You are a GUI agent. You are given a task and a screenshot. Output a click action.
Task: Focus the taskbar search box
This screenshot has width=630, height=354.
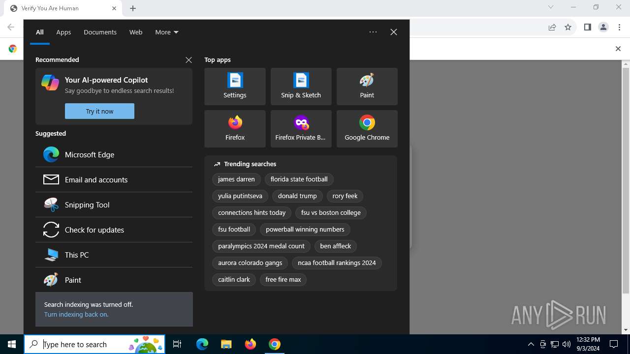click(94, 344)
